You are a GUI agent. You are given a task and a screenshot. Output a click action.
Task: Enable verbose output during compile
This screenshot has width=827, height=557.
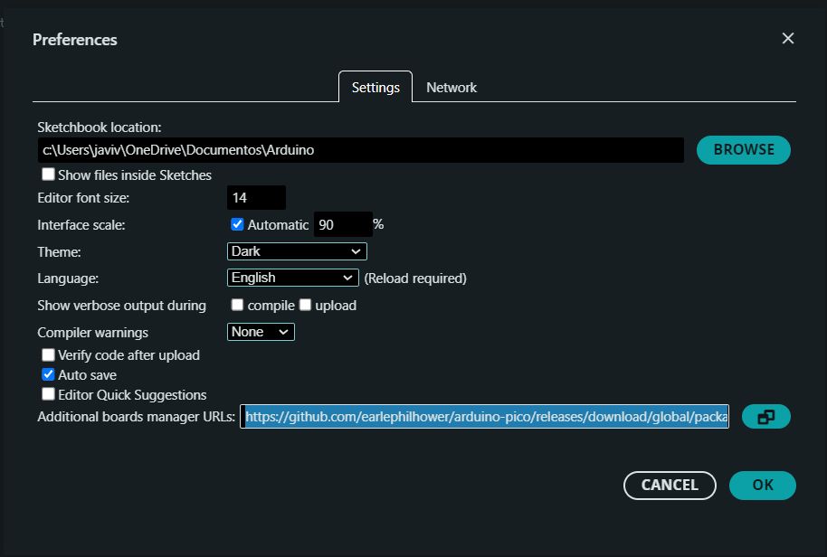point(236,305)
